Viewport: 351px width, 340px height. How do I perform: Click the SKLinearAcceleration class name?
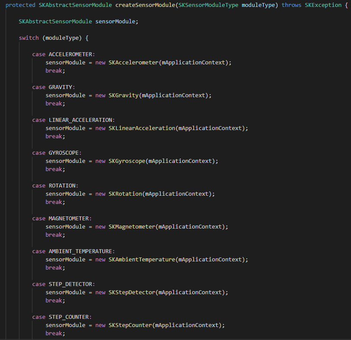tap(142, 128)
